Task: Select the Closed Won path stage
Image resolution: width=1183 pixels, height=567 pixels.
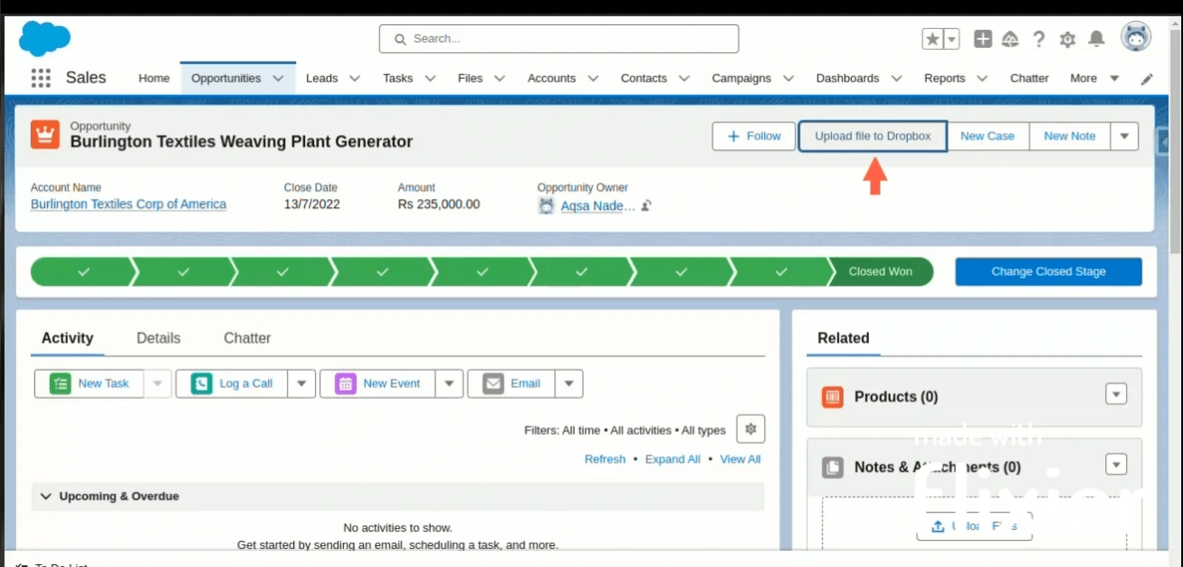Action: (x=881, y=271)
